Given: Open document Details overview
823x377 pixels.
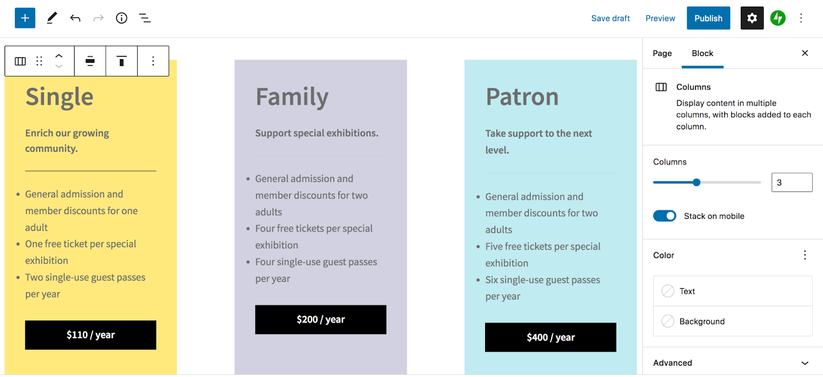Looking at the screenshot, I should [121, 18].
